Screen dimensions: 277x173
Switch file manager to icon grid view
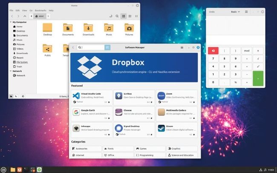tap(124, 16)
